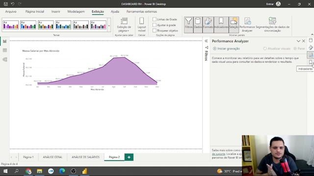This screenshot has width=314, height=176.
Task: Switch to the Página Inicial ribbon tab
Action: (35, 12)
